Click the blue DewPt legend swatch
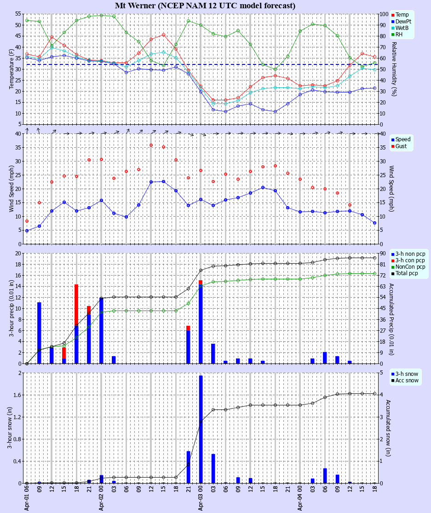 coord(393,22)
